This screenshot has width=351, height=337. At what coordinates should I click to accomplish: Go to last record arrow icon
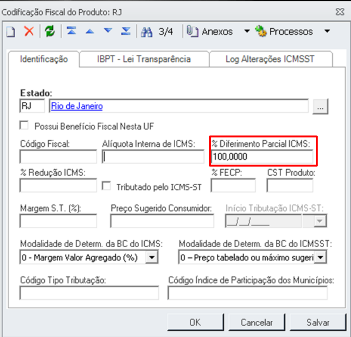(126, 31)
